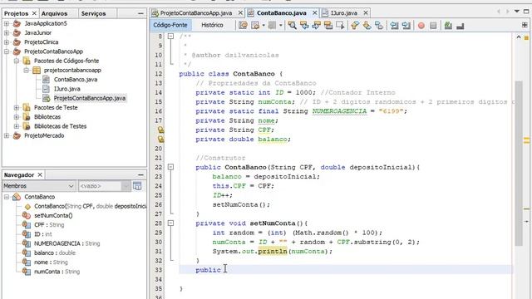Viewport: 532px width, 299px height.
Task: Expand the JavaJunior project node
Action: (7, 33)
